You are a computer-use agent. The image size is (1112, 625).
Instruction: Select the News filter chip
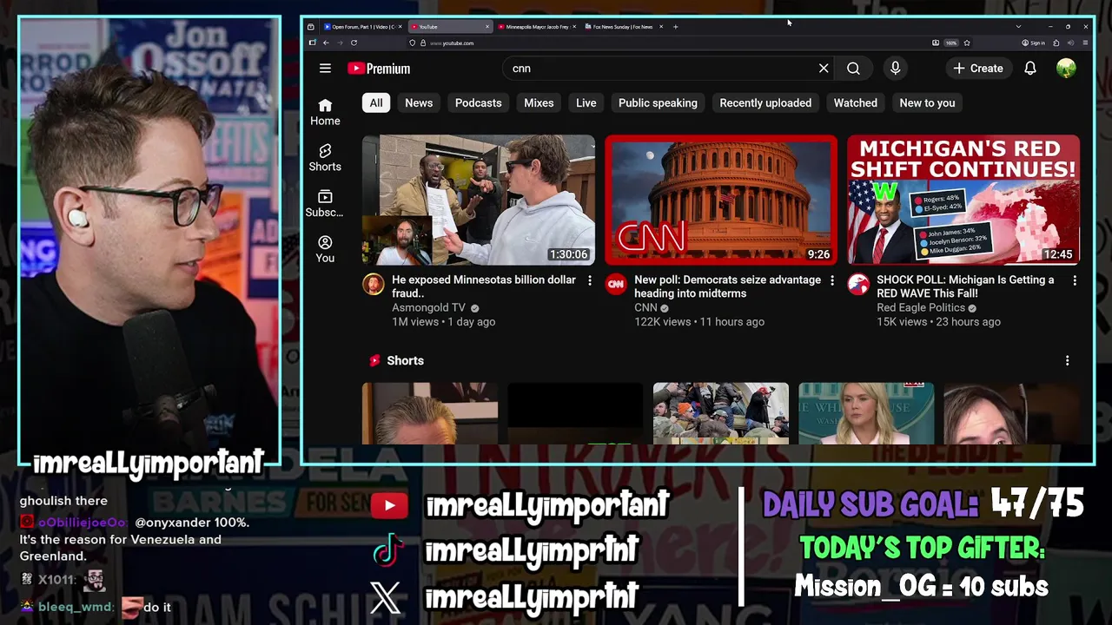(x=419, y=102)
